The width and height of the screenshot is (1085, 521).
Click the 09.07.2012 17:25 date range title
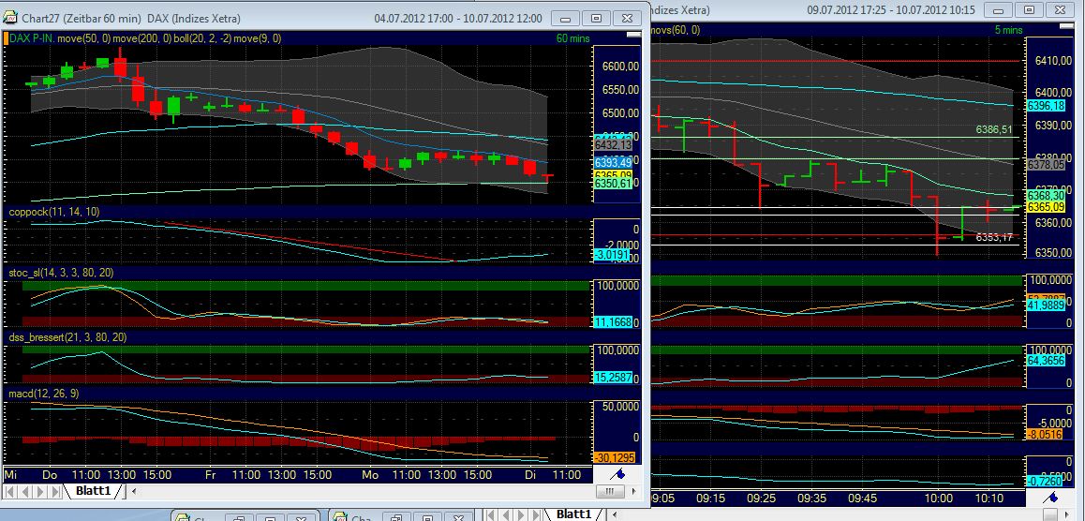(891, 9)
